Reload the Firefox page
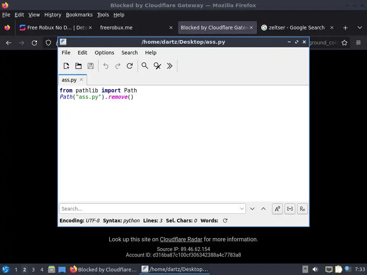The image size is (367, 275). click(x=34, y=43)
